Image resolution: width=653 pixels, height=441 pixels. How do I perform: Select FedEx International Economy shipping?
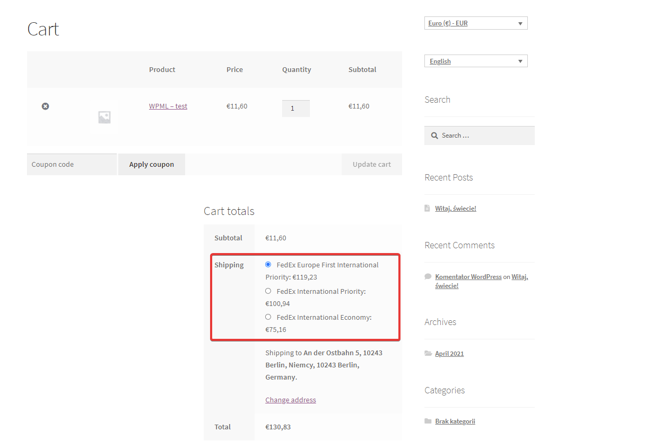pos(268,317)
